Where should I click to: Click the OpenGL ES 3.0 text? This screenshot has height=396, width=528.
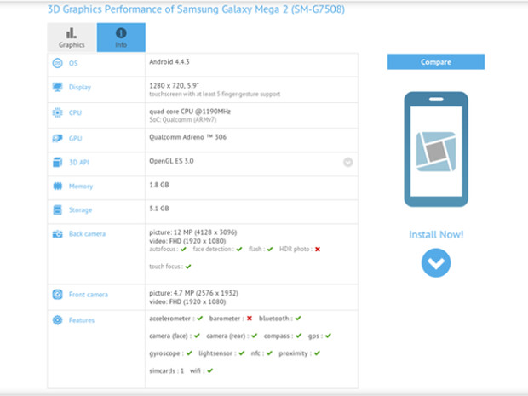pyautogui.click(x=171, y=161)
